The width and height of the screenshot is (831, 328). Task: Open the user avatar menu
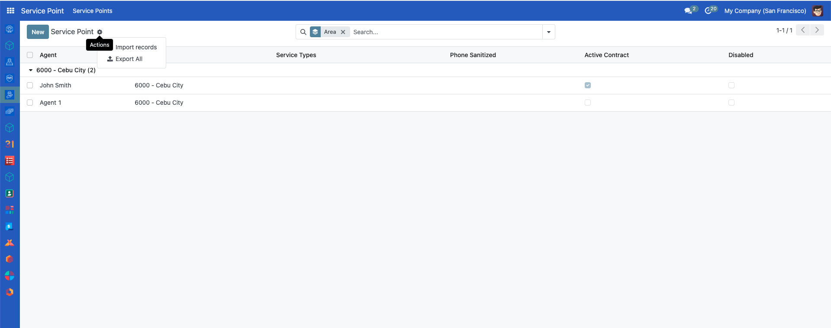pos(818,11)
